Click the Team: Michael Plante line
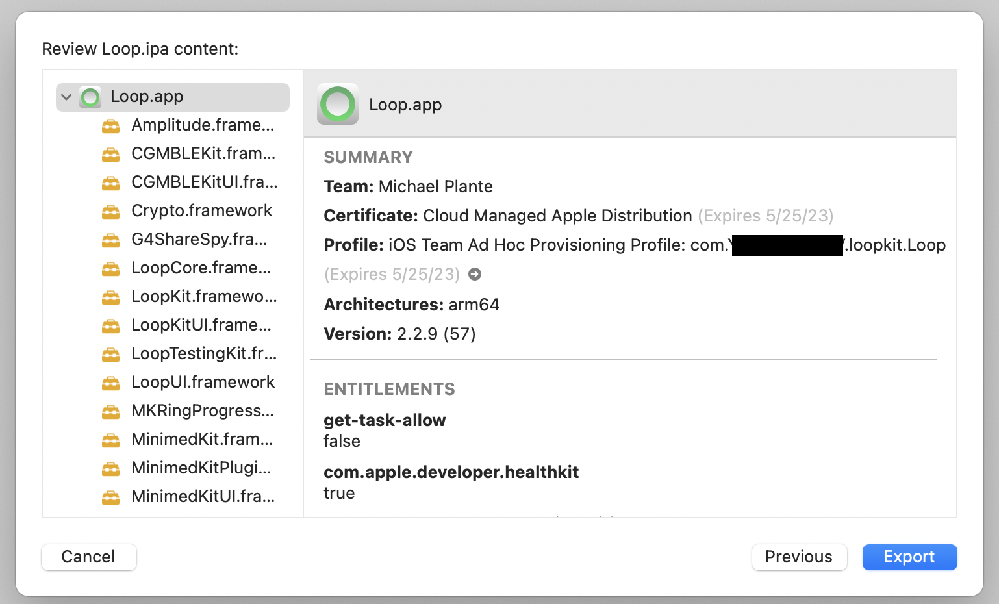This screenshot has width=999, height=604. 409,186
